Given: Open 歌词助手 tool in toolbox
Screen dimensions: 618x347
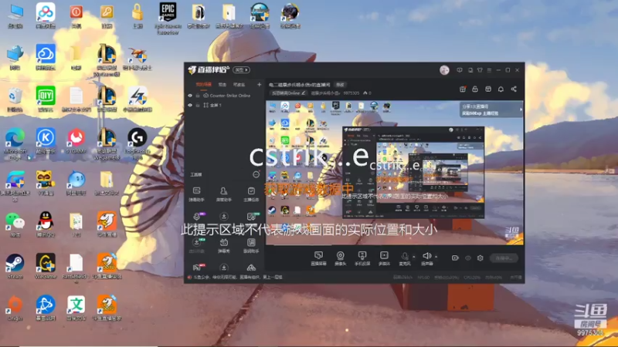Looking at the screenshot, I should coord(251,245).
